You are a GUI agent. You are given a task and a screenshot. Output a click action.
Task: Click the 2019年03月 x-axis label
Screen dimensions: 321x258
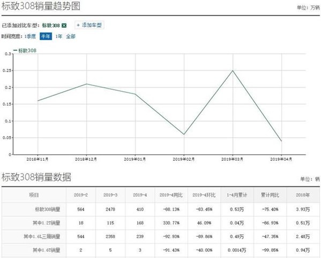click(233, 159)
